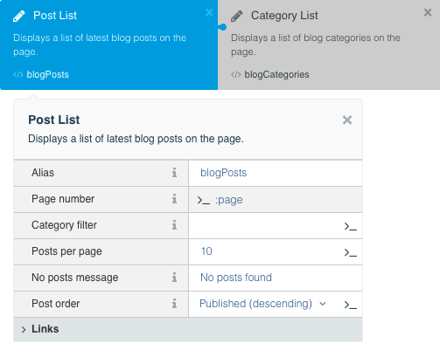440x350 pixels.
Task: Click the info icon beside Post order
Action: [x=174, y=304]
